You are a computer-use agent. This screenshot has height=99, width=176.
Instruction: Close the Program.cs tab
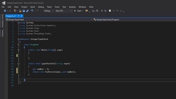(x=21, y=16)
